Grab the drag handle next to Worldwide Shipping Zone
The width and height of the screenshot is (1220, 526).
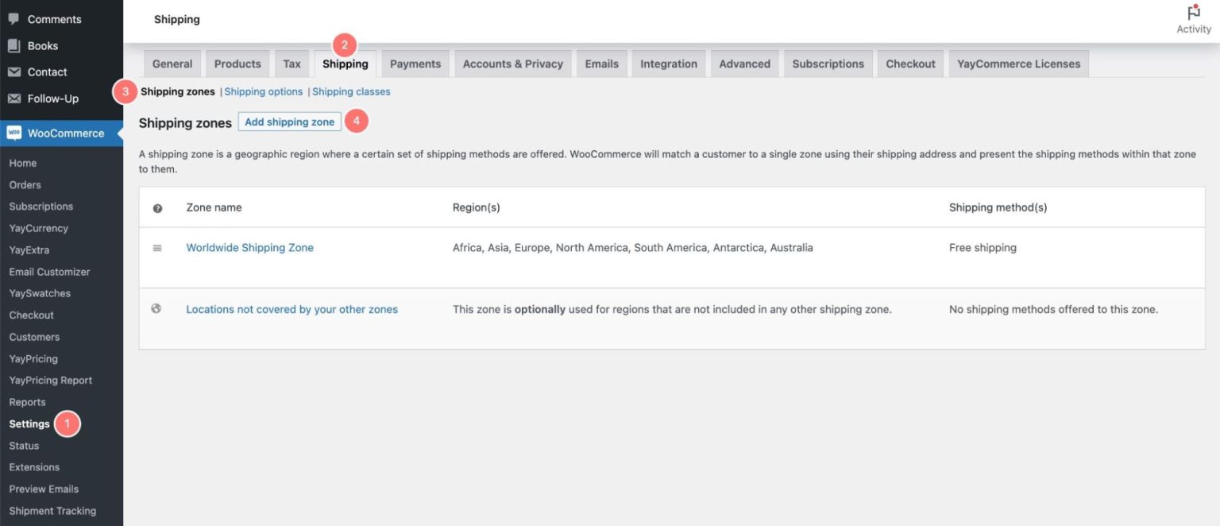(156, 247)
